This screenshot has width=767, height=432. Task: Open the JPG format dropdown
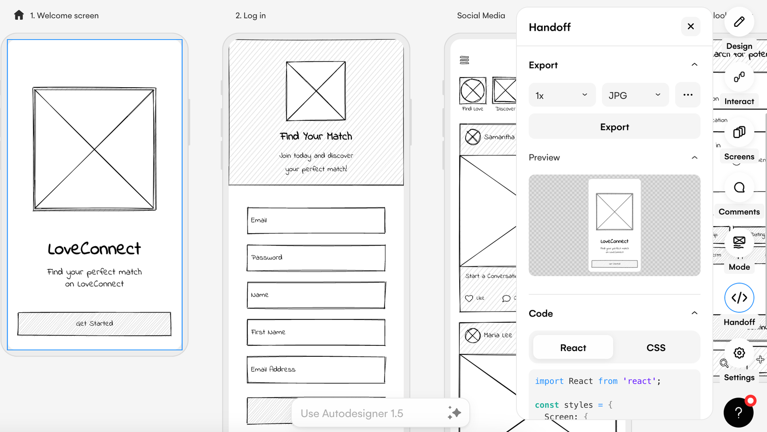pyautogui.click(x=635, y=95)
